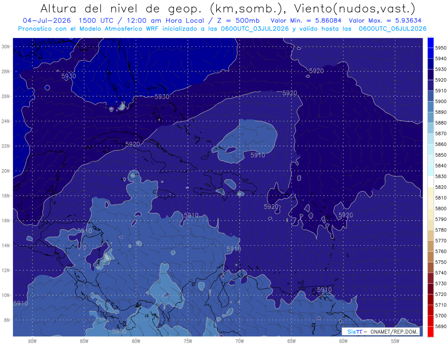Click the 5720 color scale label
Screen dimensions: 448x346
[x=441, y=294]
